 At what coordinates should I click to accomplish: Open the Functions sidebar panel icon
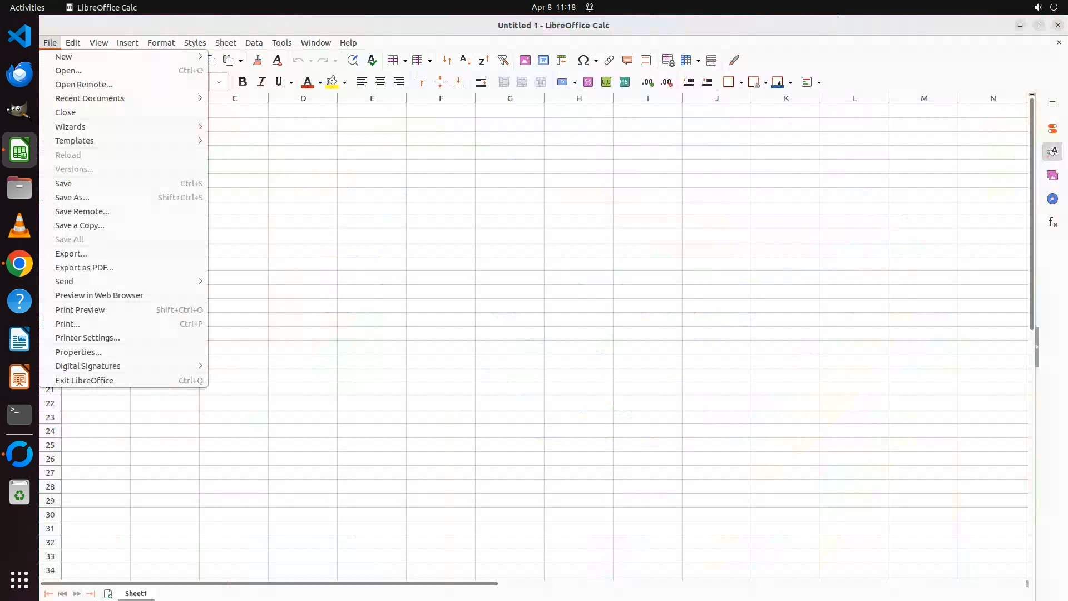pos(1052,223)
